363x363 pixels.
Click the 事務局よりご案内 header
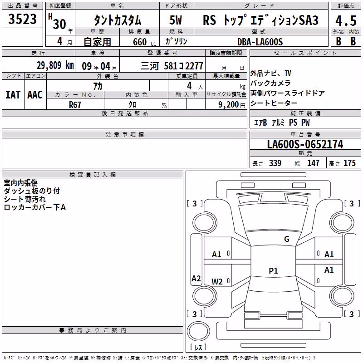click(93, 330)
